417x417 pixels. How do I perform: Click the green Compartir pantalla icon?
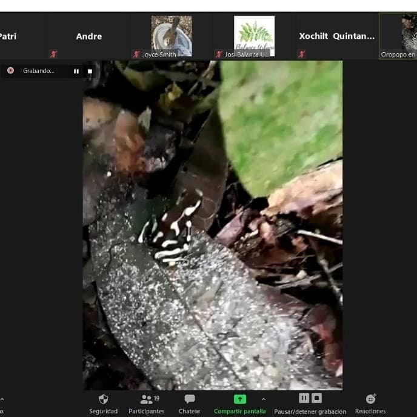coord(240,399)
